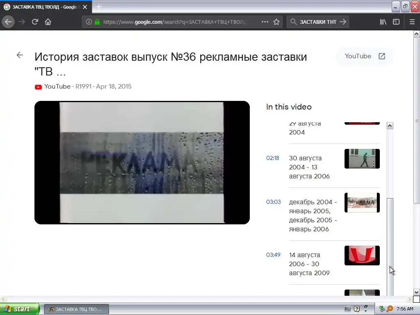Select chapter 30 августа 2004 - 13 августа 2006
Screen dimensions: 420x315
pos(309,167)
